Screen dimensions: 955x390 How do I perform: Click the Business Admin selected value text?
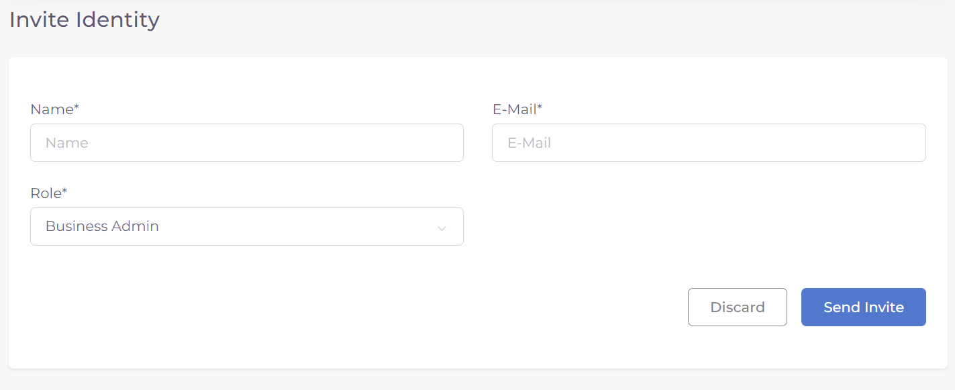click(102, 226)
